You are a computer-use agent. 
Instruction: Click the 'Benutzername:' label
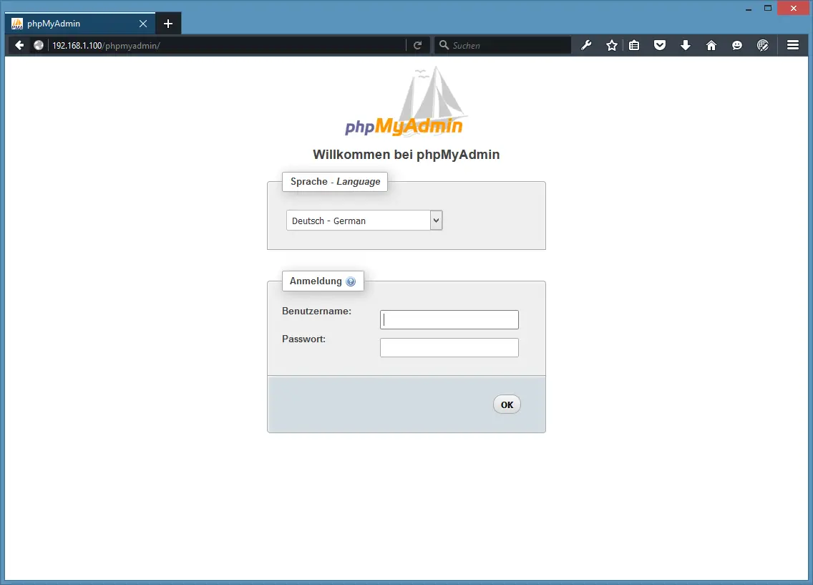[x=317, y=311]
